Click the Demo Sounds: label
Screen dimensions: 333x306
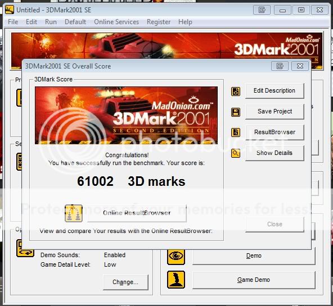click(60, 255)
